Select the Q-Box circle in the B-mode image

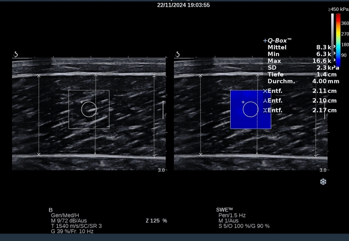coord(89,110)
